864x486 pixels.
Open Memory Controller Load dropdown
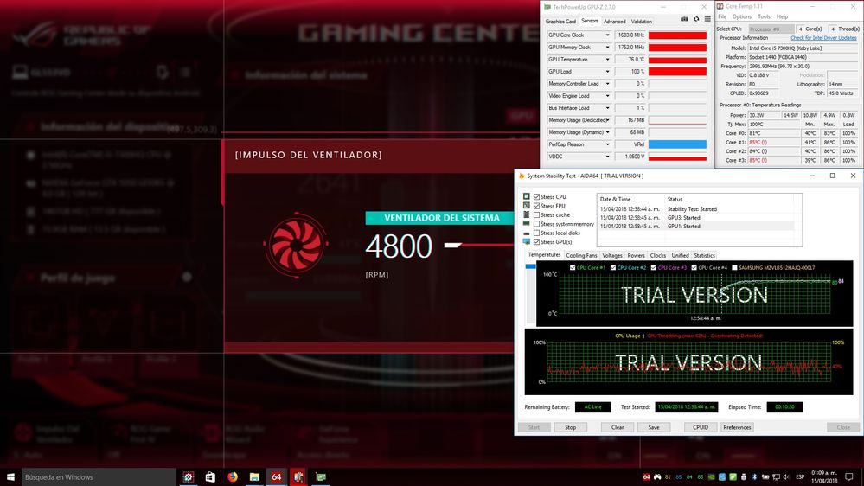(x=608, y=84)
